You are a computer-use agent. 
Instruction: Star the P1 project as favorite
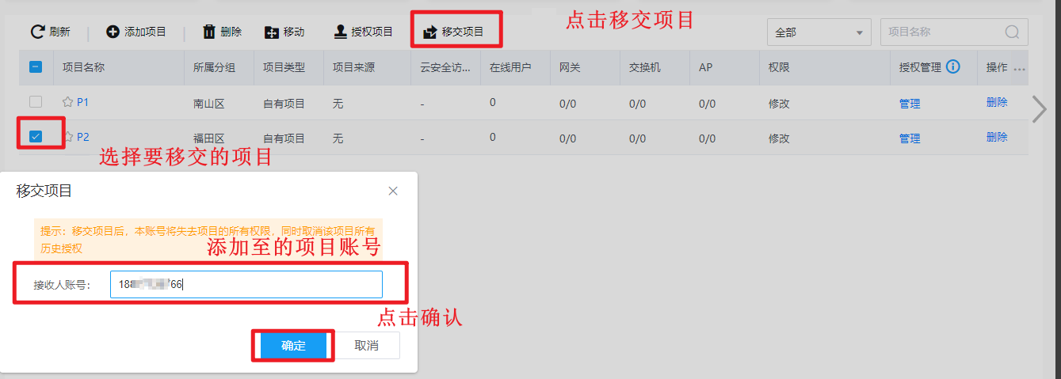[x=68, y=102]
